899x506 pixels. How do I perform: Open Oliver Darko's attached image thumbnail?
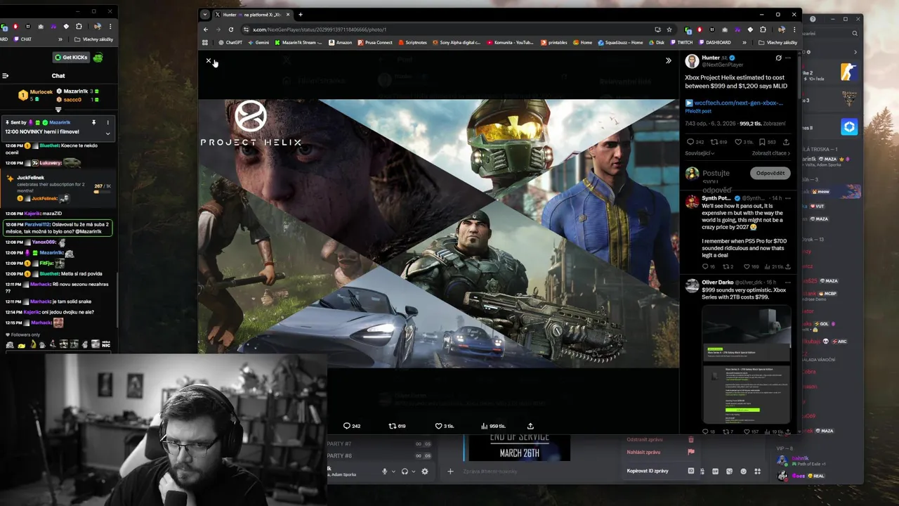coord(746,364)
